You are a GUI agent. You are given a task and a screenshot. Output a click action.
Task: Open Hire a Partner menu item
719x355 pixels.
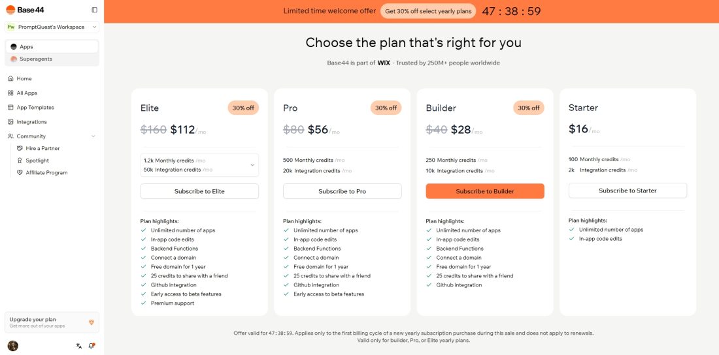pos(42,149)
